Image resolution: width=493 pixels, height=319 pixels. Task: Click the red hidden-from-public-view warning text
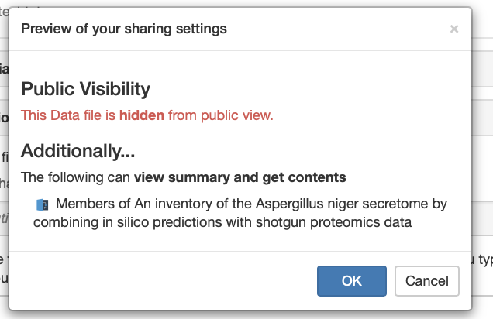tap(147, 115)
